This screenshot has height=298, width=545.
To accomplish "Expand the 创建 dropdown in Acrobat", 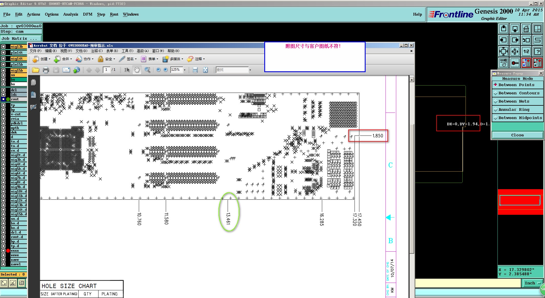I will pyautogui.click(x=41, y=59).
